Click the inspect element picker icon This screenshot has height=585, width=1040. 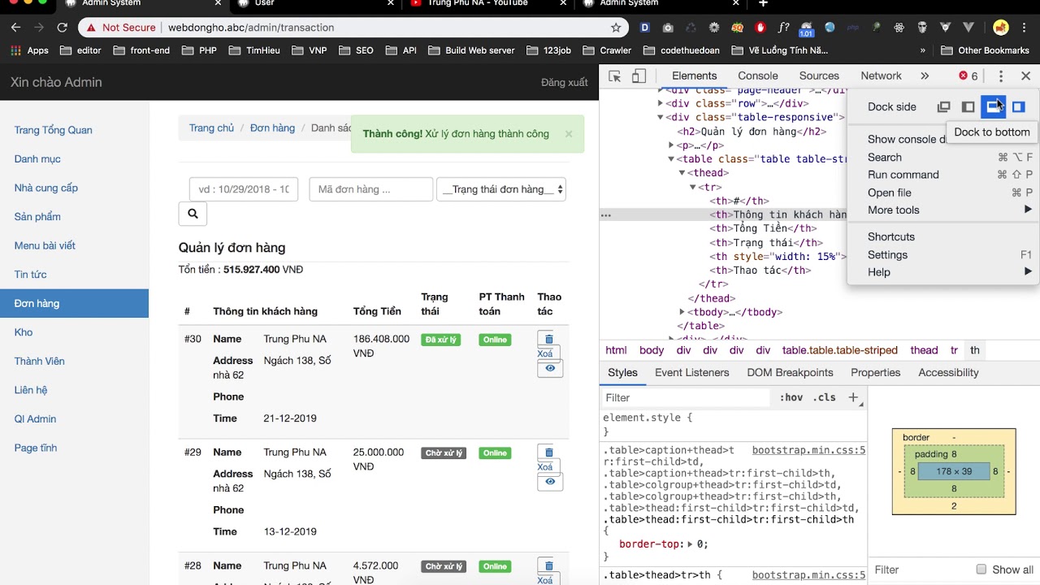[x=615, y=76]
